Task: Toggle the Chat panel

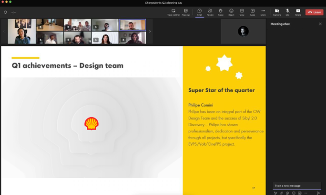Action: pyautogui.click(x=199, y=12)
